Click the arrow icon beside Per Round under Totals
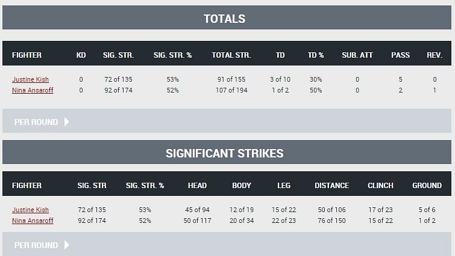The width and height of the screenshot is (455, 256). point(66,122)
